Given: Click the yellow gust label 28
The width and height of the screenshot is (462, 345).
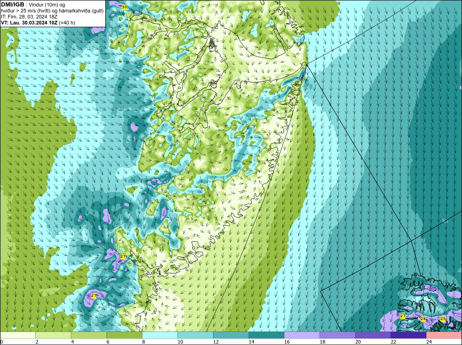Looking at the screenshot, I should coord(423,319).
